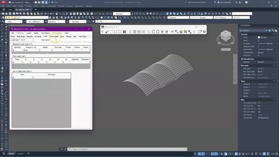279x157 pixels.
Task: Open the File menu in MPanel FEA window
Action: pos(13,33)
